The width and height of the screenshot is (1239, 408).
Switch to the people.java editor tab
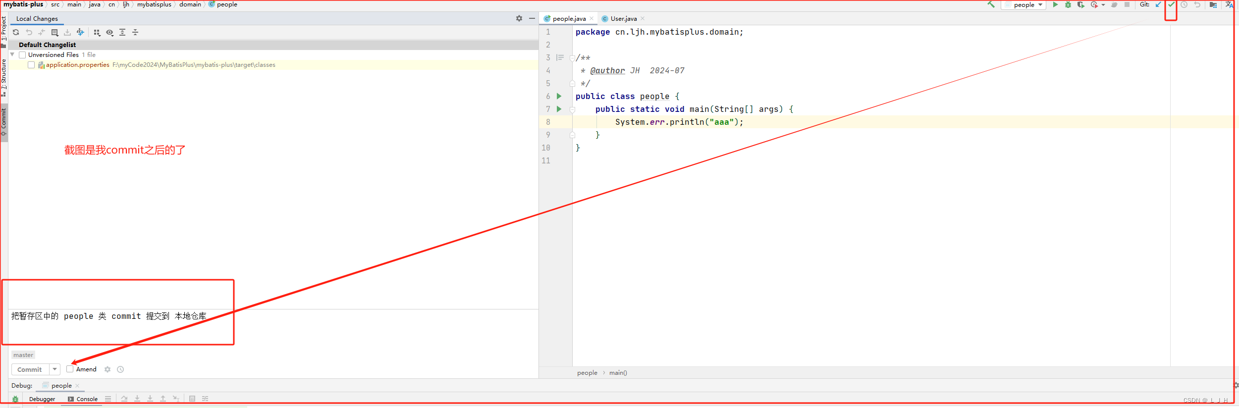[x=569, y=18]
